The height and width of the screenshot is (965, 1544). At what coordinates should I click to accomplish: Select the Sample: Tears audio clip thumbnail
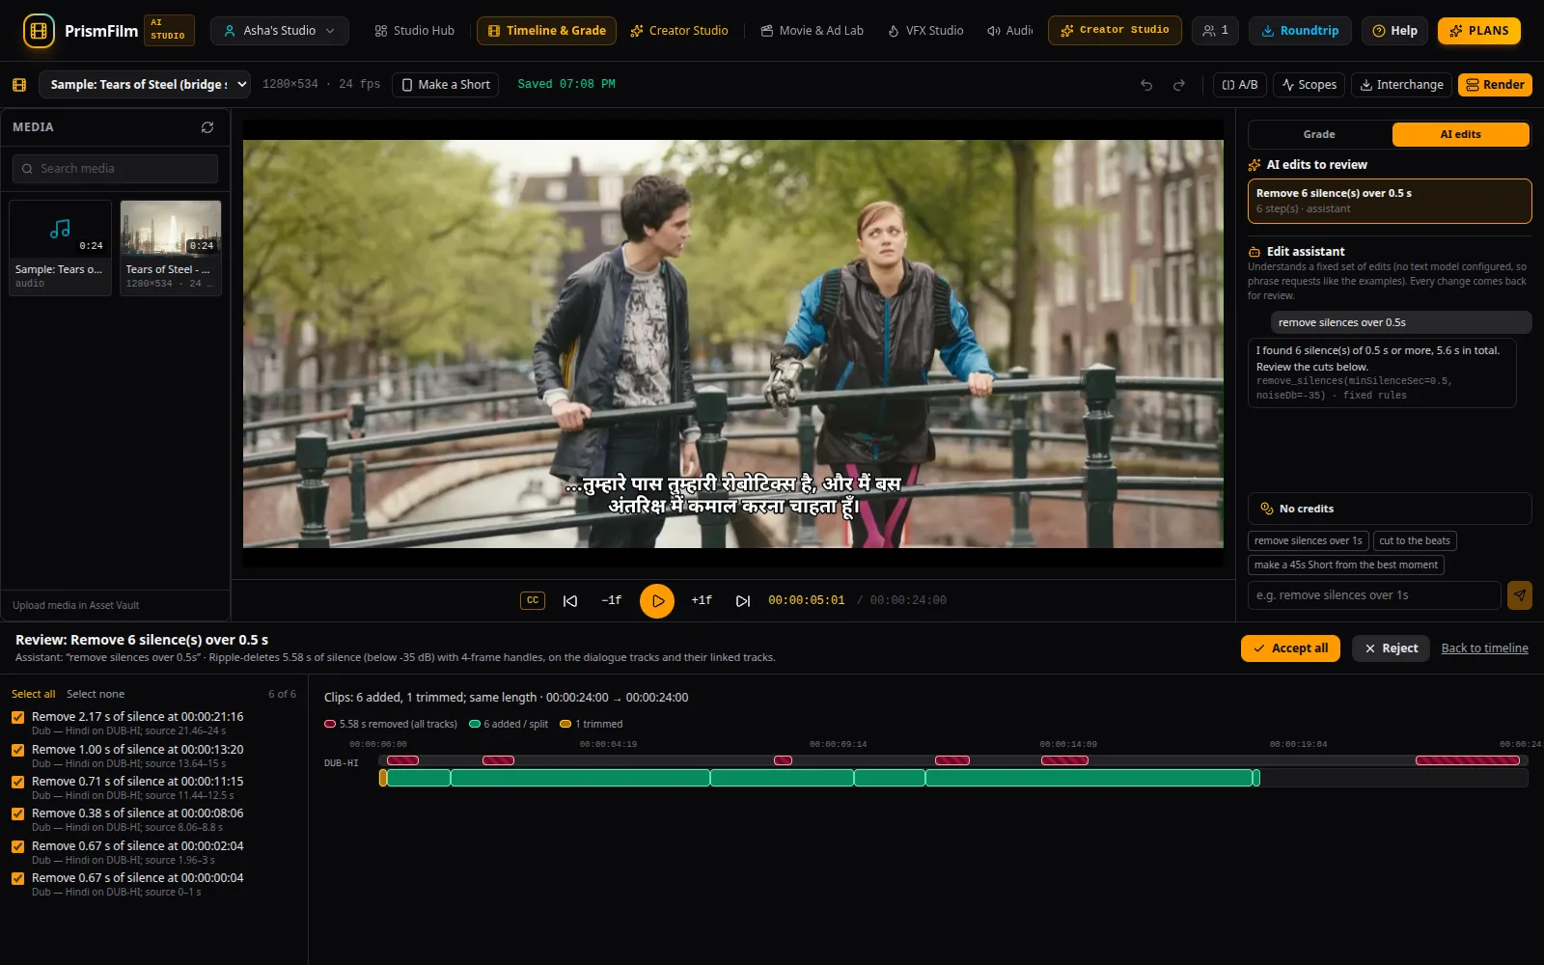60,247
